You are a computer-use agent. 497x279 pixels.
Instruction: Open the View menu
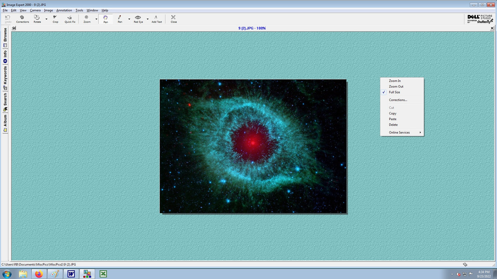click(x=23, y=10)
